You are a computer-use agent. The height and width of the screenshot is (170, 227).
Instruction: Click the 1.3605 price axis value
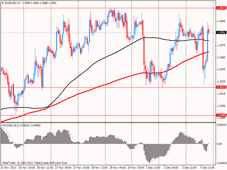click(x=221, y=21)
